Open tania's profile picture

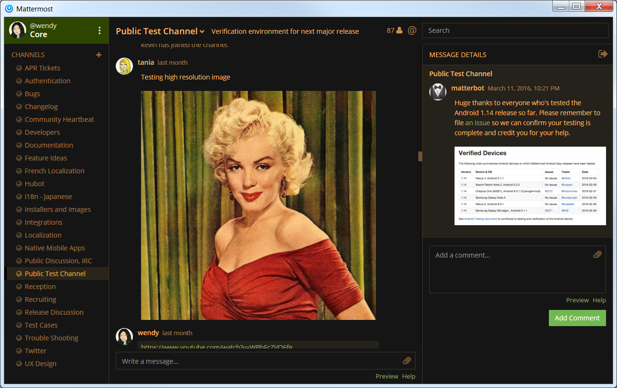pyautogui.click(x=124, y=66)
